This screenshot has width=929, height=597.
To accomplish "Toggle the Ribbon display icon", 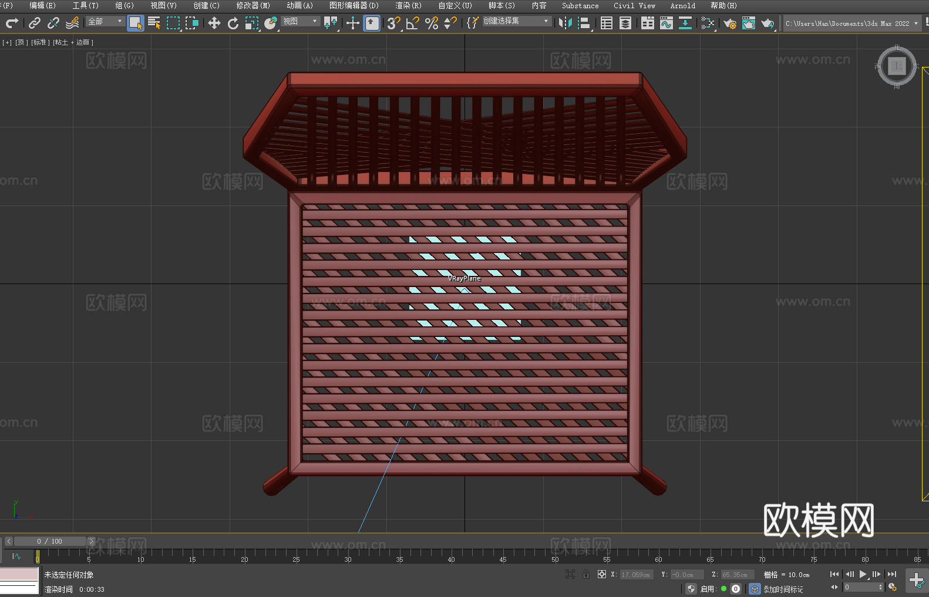I will coord(648,23).
